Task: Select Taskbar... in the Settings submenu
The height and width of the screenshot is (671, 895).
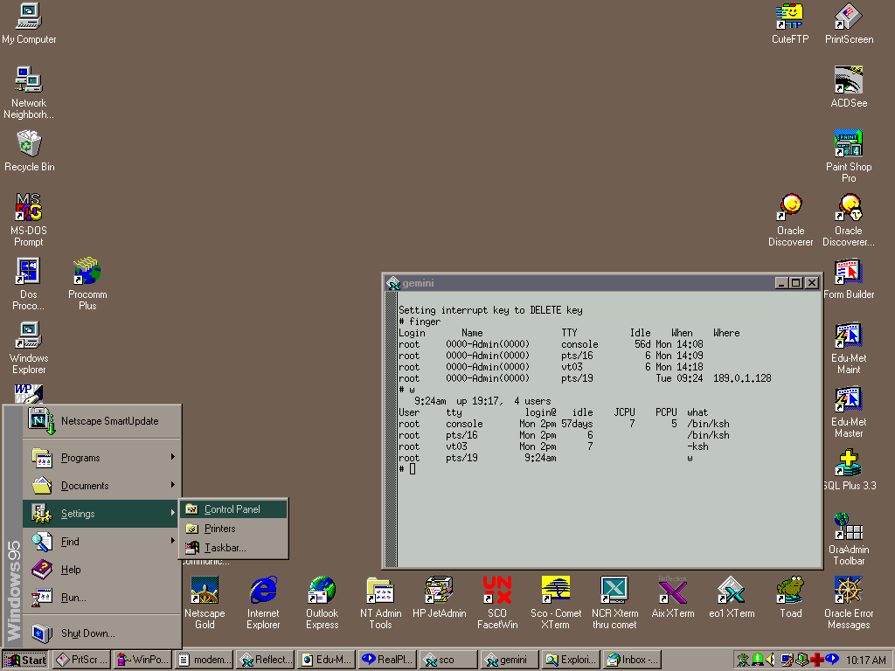Action: 232,548
